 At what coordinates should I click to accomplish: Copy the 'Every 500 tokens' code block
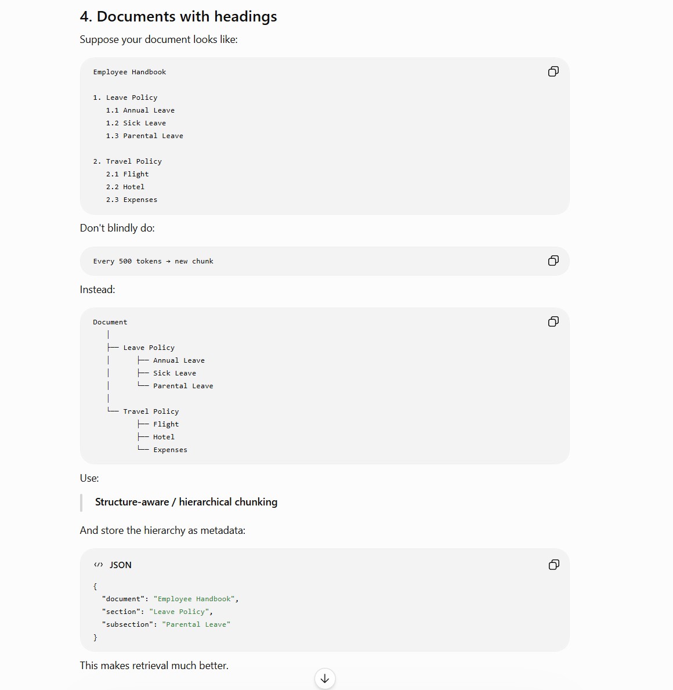click(x=553, y=261)
